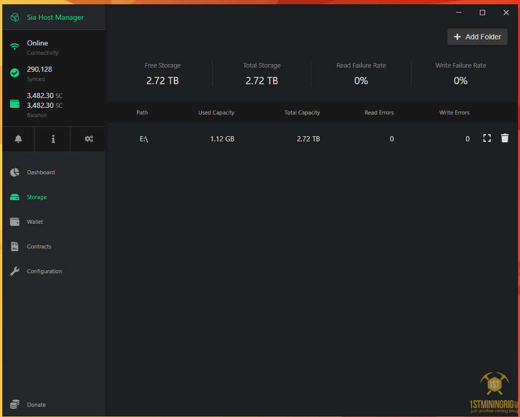The image size is (520, 417).
Task: Click the Wallet sidebar icon
Action: [x=15, y=222]
